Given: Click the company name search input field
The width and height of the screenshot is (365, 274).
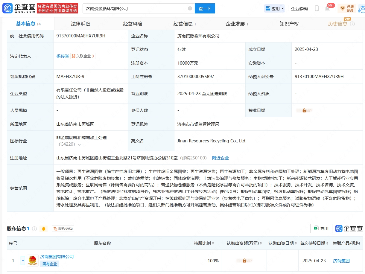Looking at the screenshot, I should [135, 9].
